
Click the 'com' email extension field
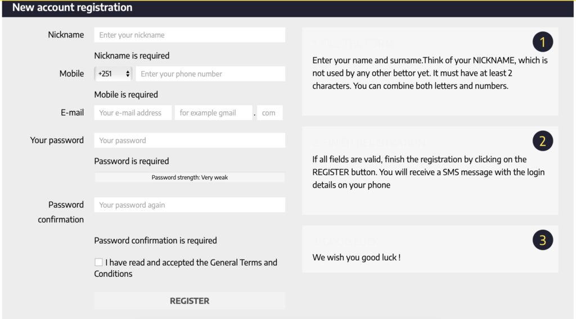point(270,112)
